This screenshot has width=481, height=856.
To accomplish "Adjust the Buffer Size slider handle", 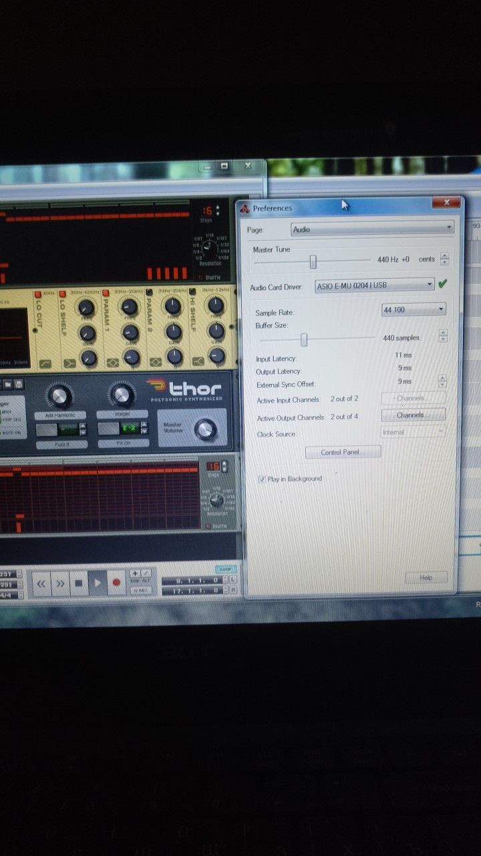I will (x=304, y=340).
